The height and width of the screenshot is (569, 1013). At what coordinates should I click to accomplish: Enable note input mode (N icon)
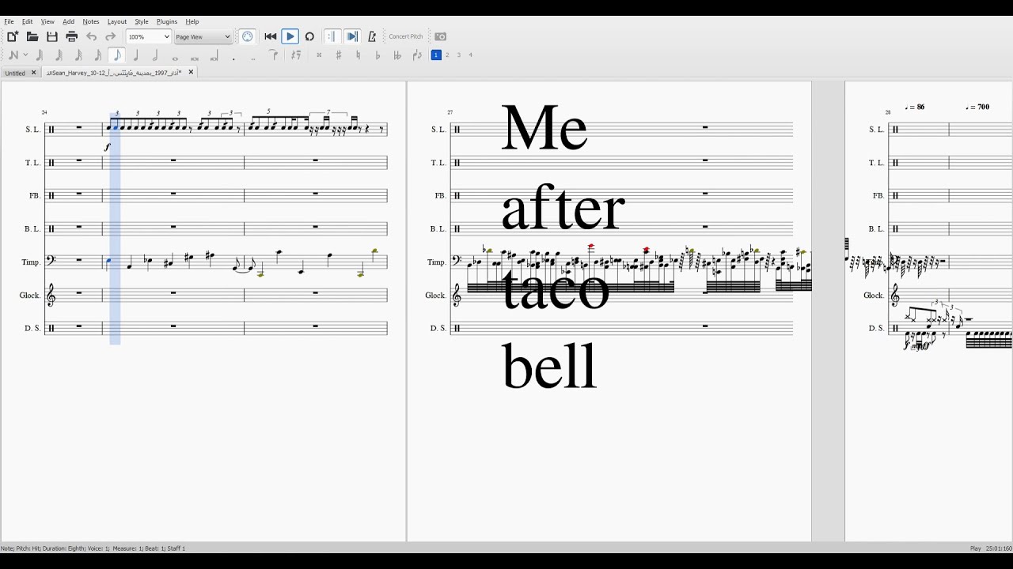[x=13, y=55]
